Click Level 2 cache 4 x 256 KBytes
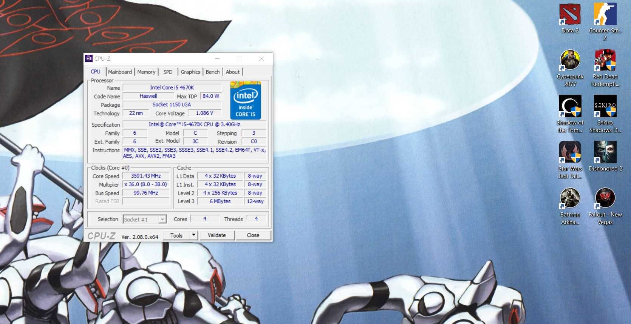 coord(220,193)
